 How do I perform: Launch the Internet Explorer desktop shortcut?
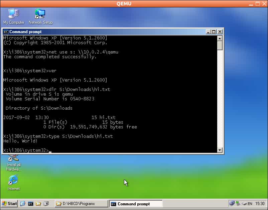click(13, 183)
